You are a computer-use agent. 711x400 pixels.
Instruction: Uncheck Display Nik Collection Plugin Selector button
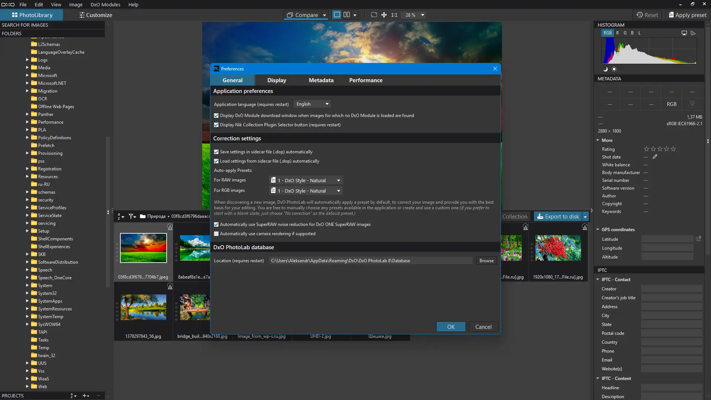pyautogui.click(x=216, y=125)
